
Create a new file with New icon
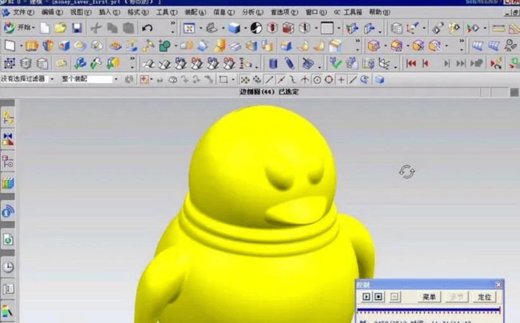click(45, 28)
